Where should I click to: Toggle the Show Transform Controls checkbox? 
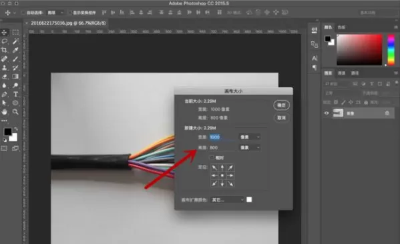click(x=71, y=13)
